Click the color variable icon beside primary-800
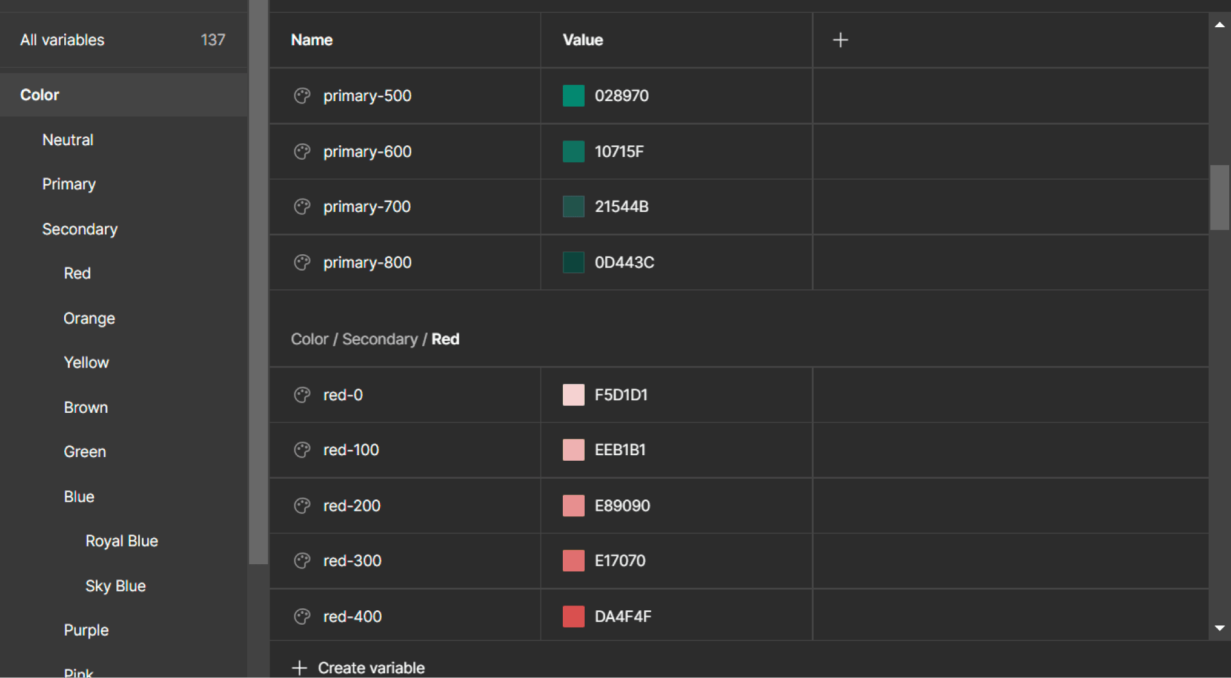1231x678 pixels. click(302, 262)
